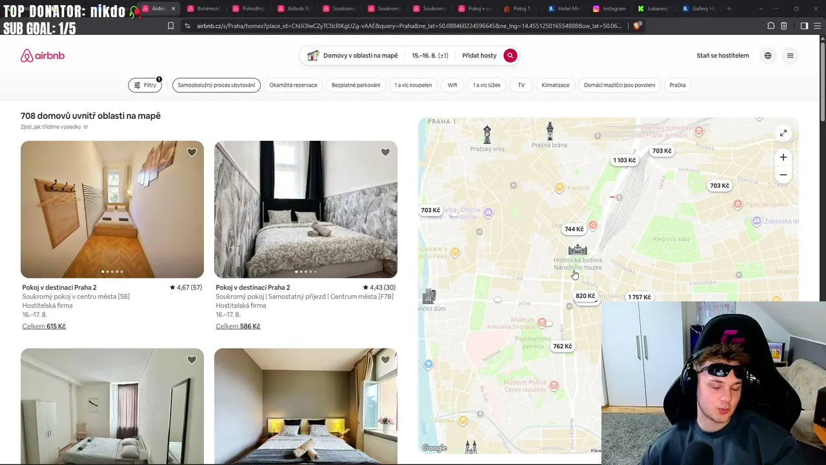The height and width of the screenshot is (465, 826).
Task: Select the Prašná brána landmark on map
Action: click(x=550, y=131)
